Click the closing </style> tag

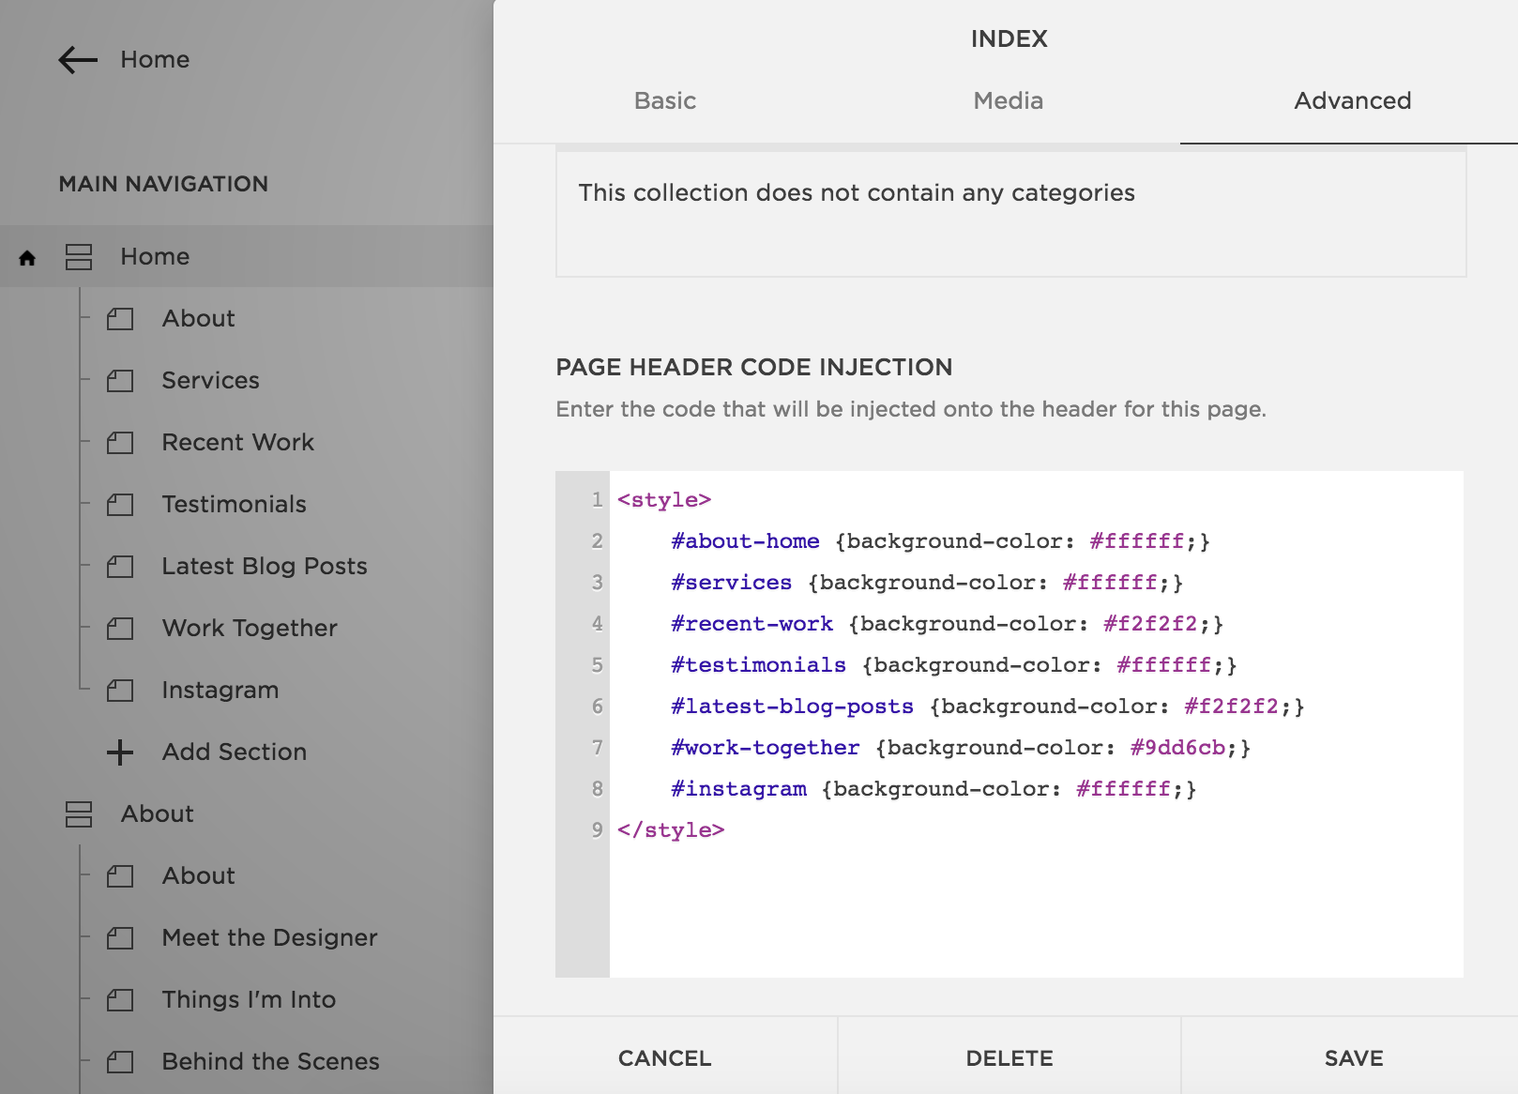671,830
